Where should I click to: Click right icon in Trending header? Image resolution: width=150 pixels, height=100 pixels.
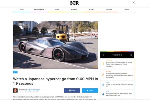coord(131,55)
